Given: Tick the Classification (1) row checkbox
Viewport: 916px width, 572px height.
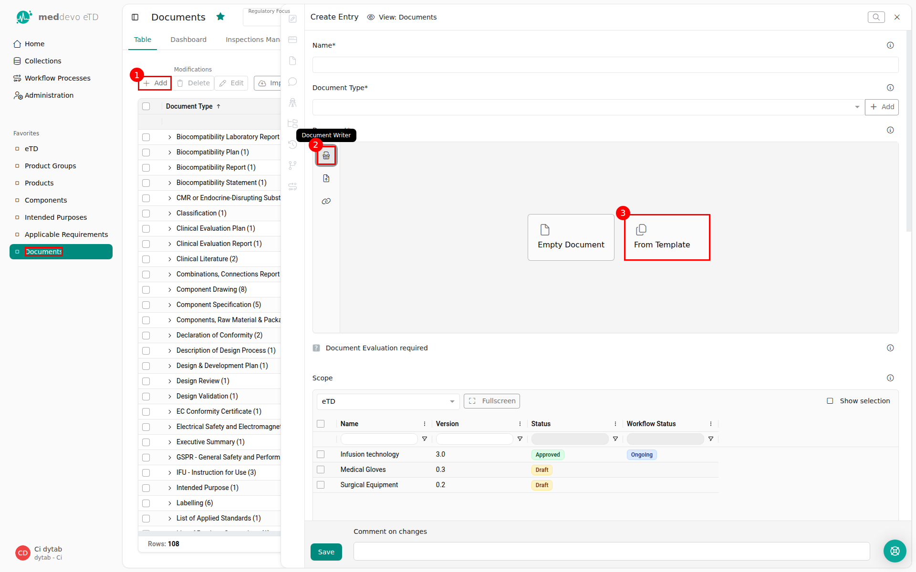Looking at the screenshot, I should [x=146, y=214].
